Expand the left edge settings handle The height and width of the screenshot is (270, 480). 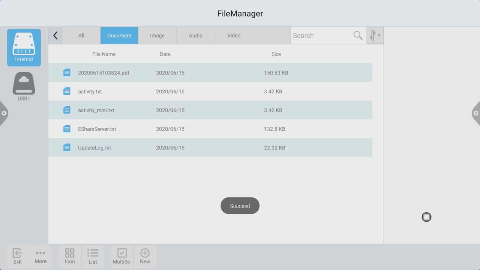pos(4,113)
